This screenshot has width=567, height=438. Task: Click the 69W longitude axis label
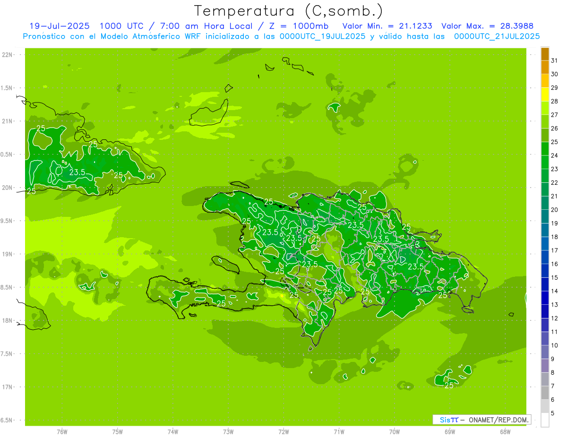click(x=450, y=431)
